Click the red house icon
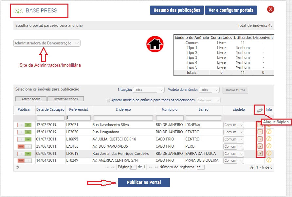 [x=155, y=44]
